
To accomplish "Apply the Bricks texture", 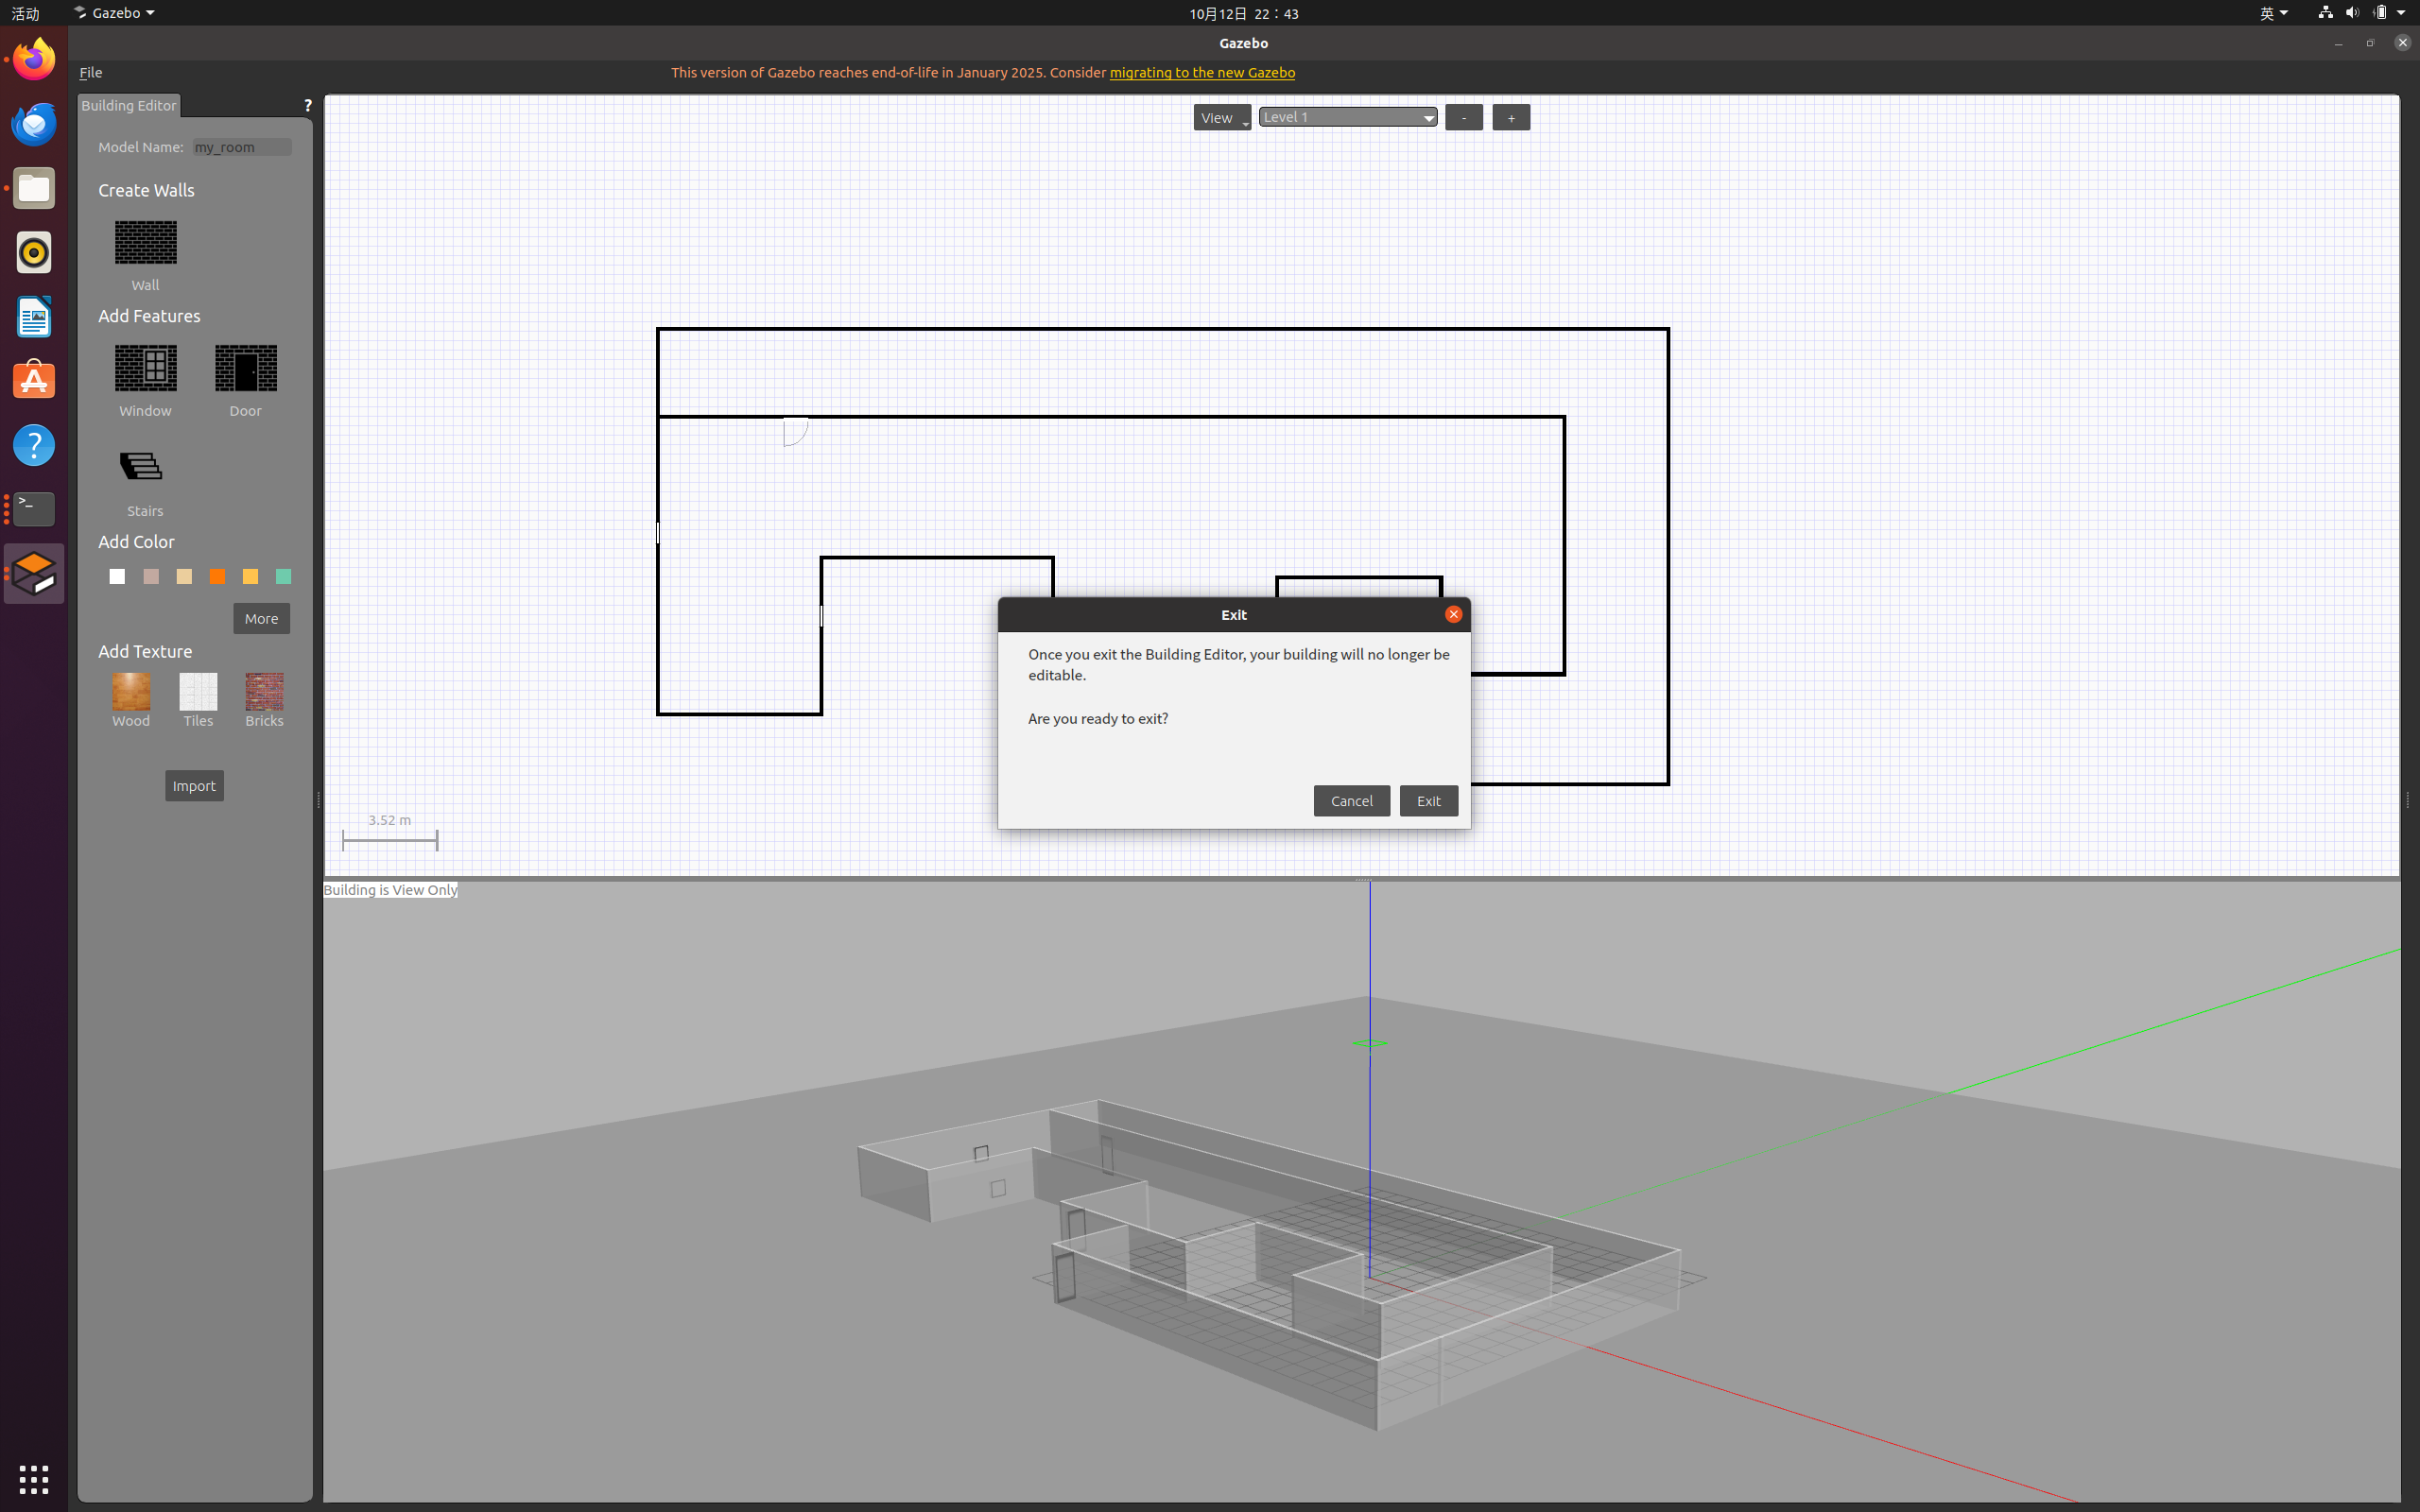I will tap(265, 691).
